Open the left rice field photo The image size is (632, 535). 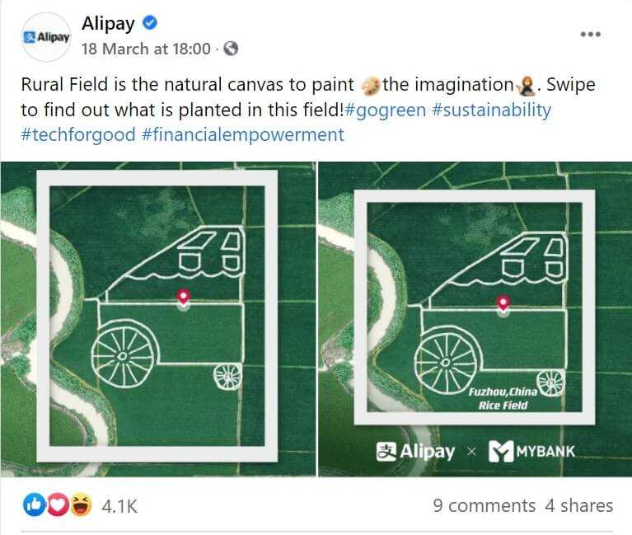coord(158,319)
